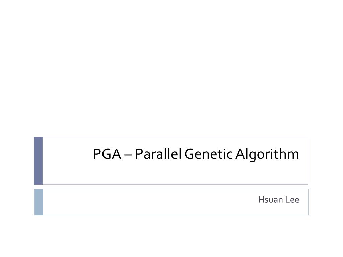Viewport: 343px width, 257px height.
Task: Click the word "Algorithm" in the title
Action: [267, 155]
